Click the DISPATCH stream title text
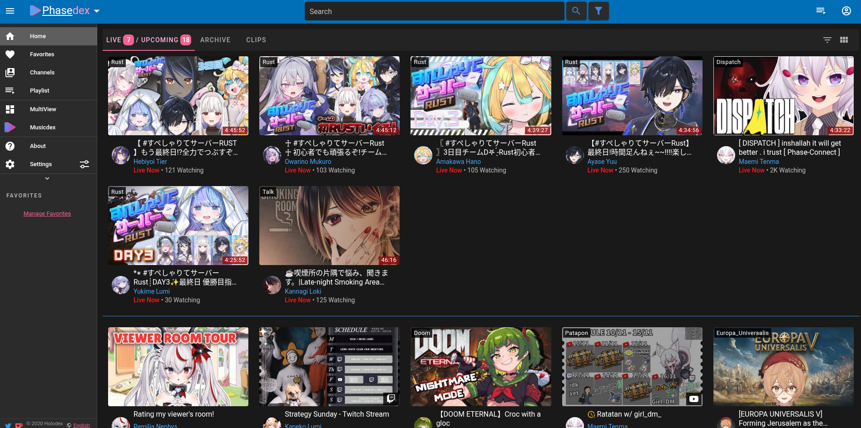This screenshot has width=861, height=428. click(x=790, y=148)
